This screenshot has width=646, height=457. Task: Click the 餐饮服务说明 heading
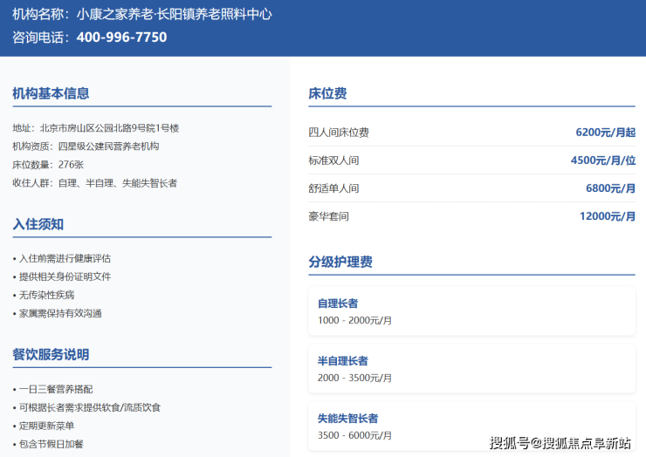click(51, 354)
